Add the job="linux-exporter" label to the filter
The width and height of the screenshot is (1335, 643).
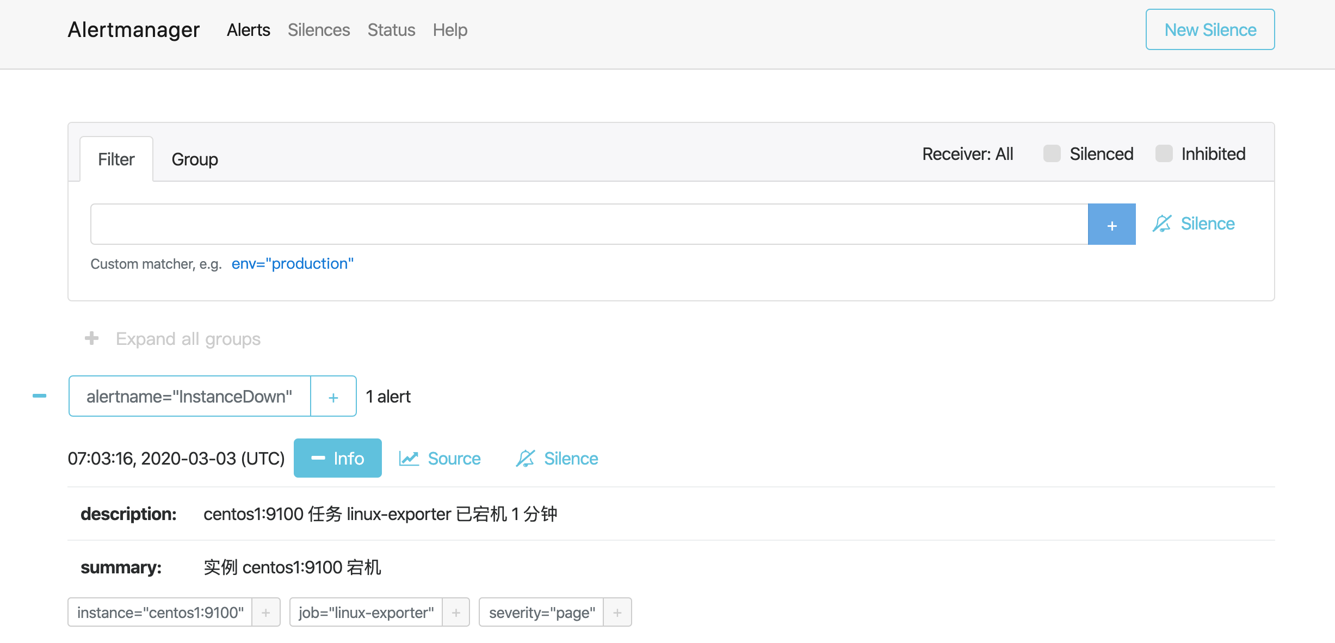(x=456, y=613)
